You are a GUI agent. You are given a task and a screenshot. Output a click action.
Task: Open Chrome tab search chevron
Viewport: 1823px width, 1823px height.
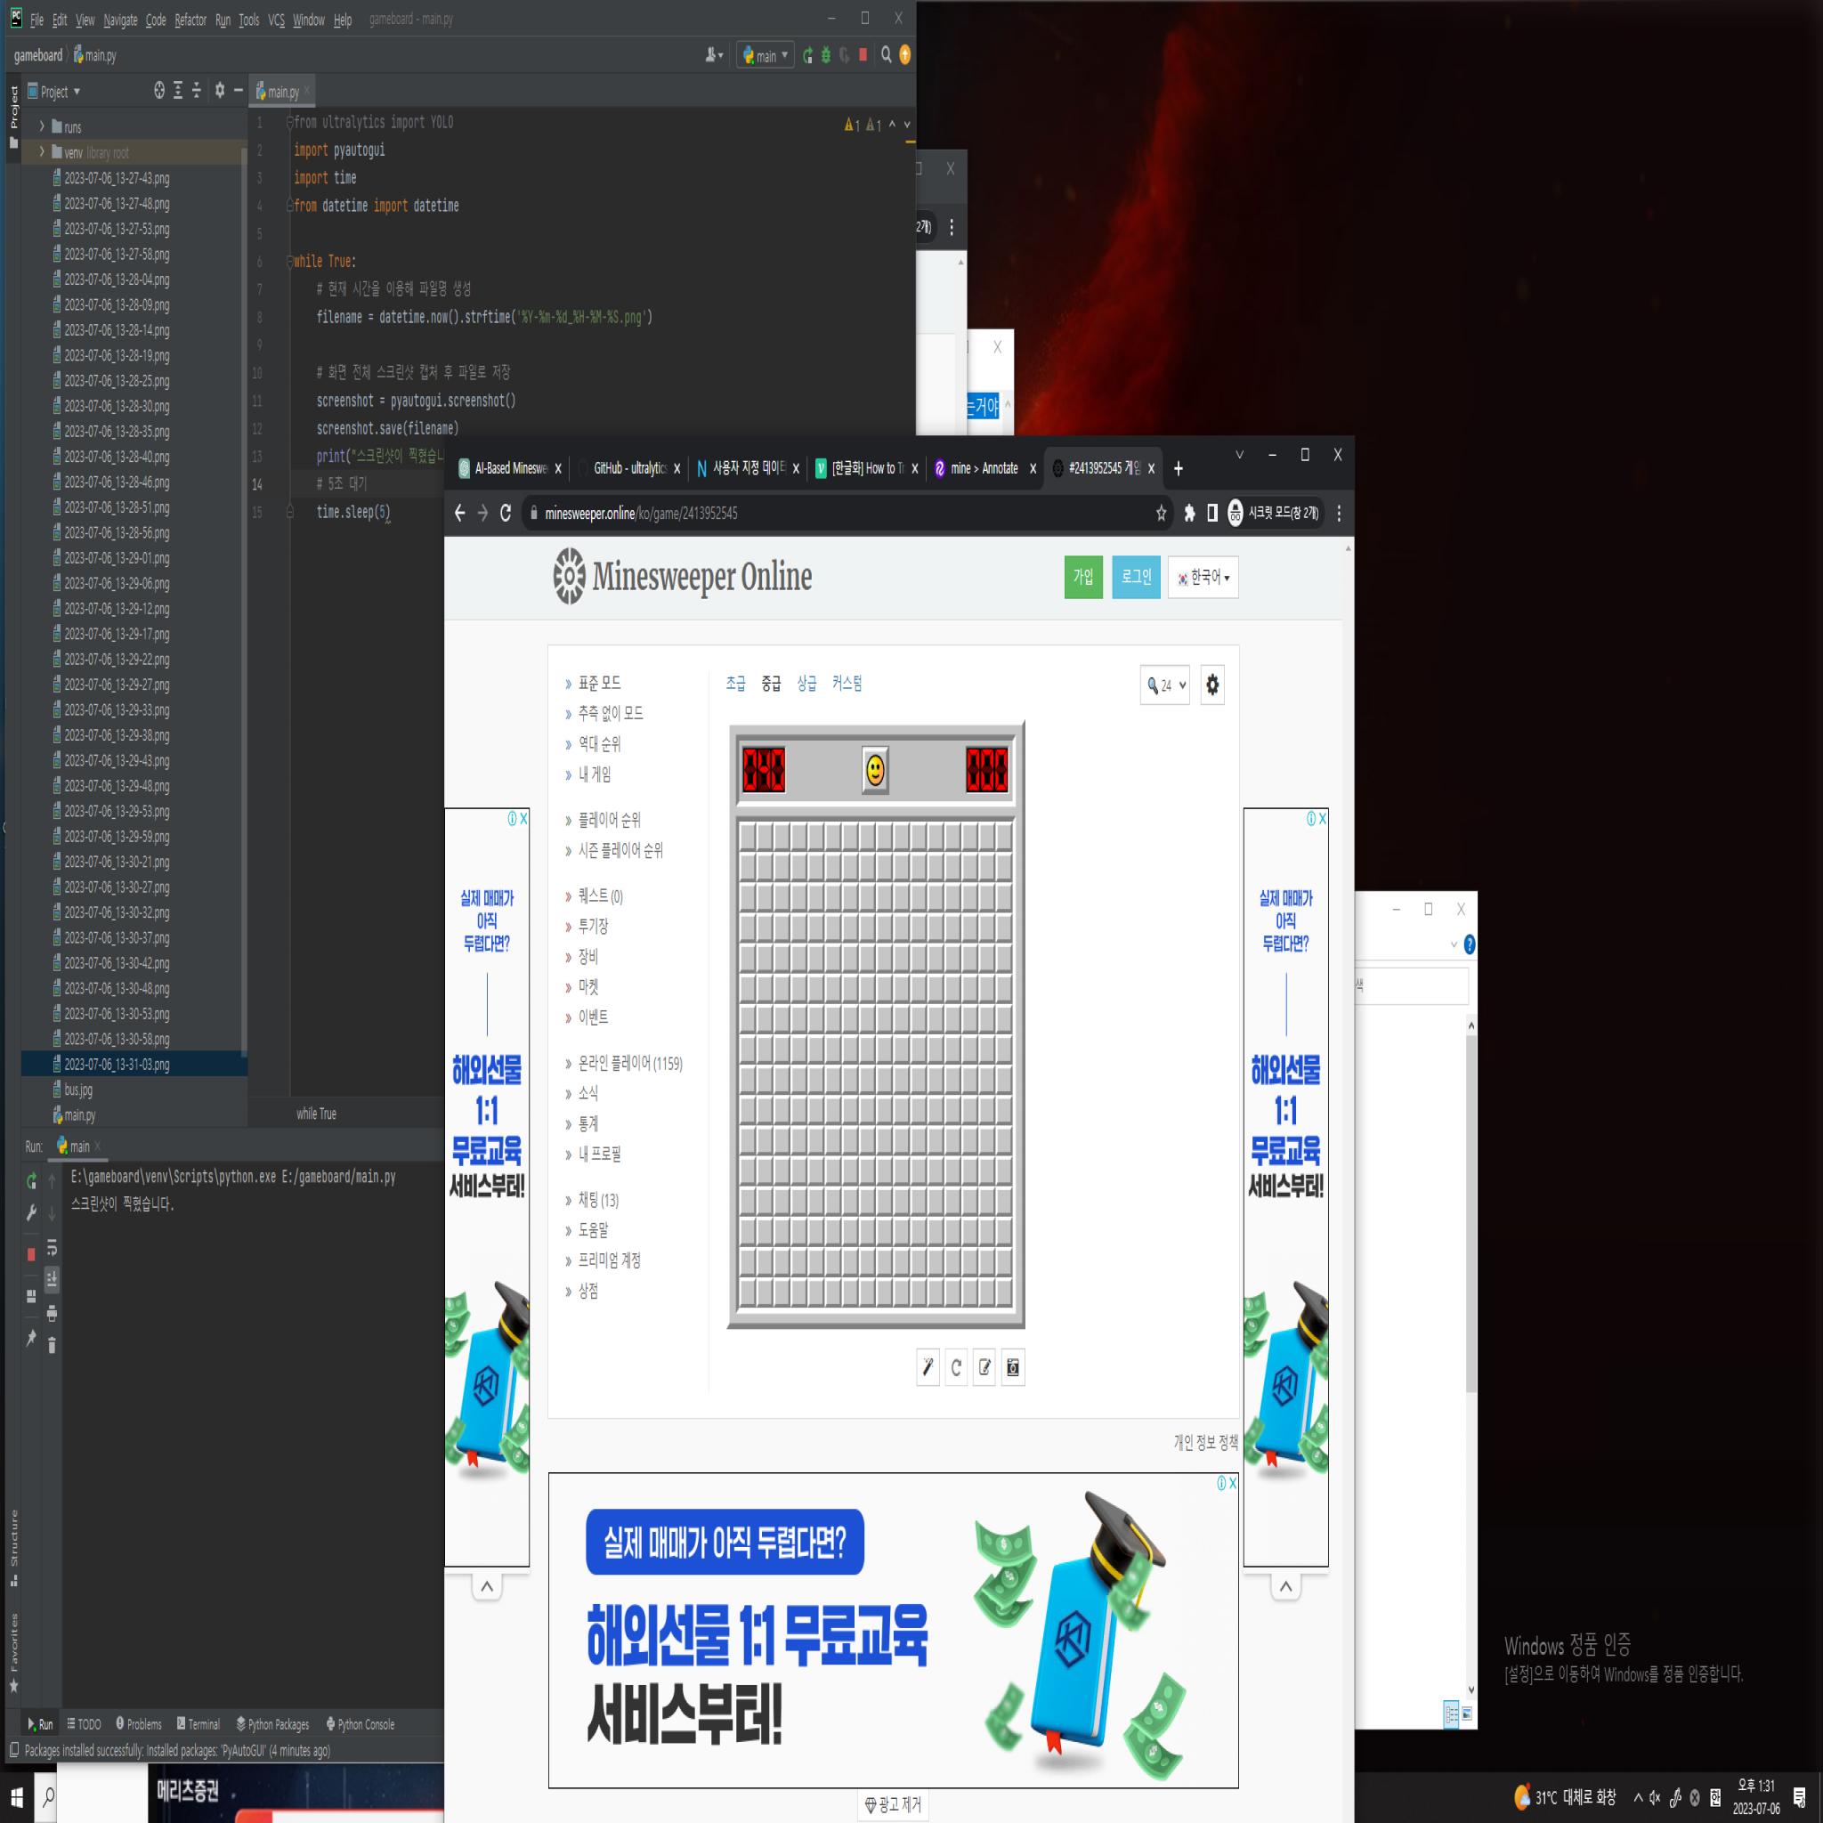point(1240,455)
